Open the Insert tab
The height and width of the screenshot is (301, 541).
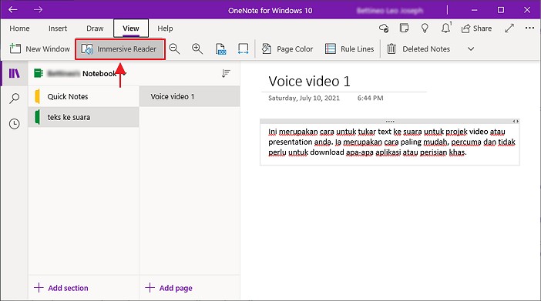click(58, 28)
